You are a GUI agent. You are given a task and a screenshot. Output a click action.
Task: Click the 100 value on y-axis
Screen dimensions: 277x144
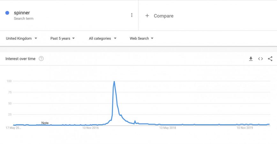(9, 81)
